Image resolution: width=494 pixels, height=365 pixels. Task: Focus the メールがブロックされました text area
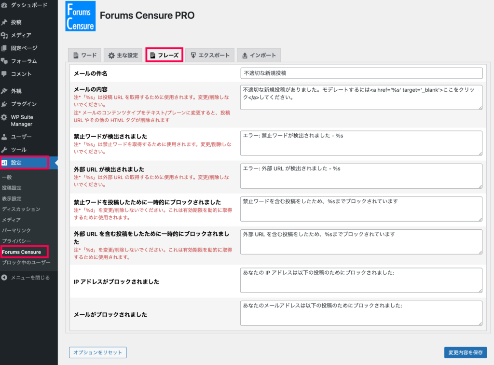(x=361, y=313)
